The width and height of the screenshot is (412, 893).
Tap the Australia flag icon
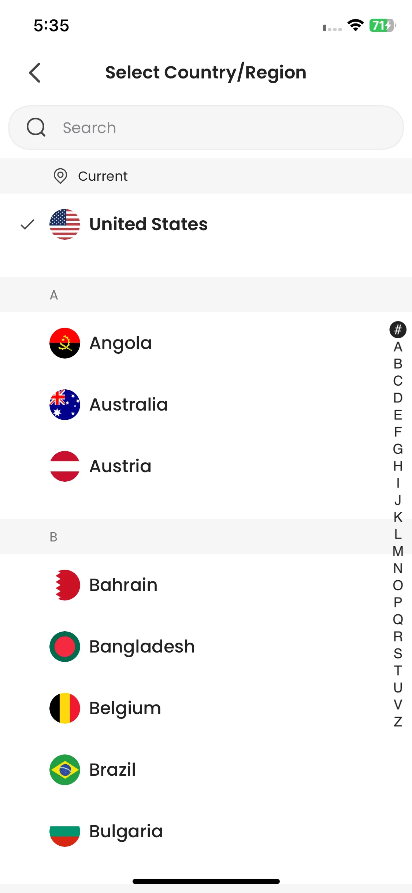(x=65, y=405)
